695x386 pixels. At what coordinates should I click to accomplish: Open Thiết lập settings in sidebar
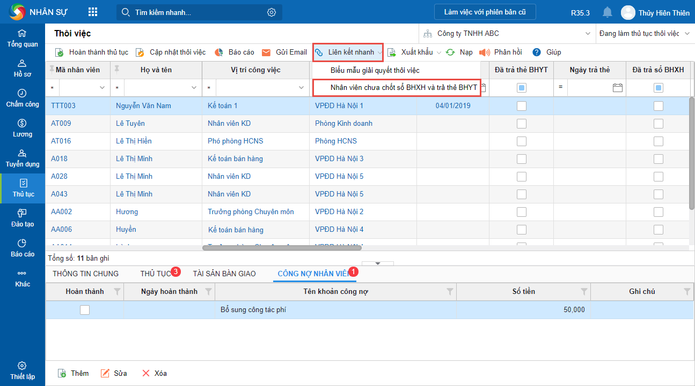(x=22, y=370)
